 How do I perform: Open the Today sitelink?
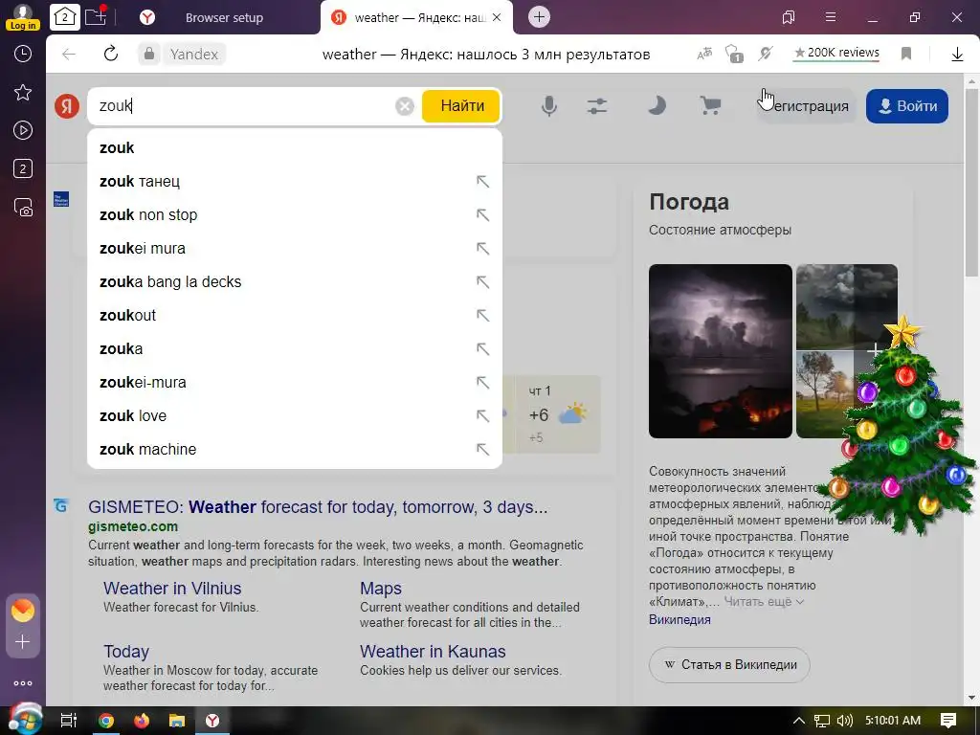pyautogui.click(x=126, y=651)
